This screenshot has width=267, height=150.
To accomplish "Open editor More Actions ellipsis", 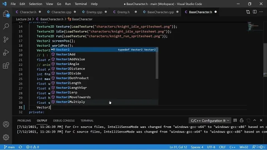I will pos(261,12).
